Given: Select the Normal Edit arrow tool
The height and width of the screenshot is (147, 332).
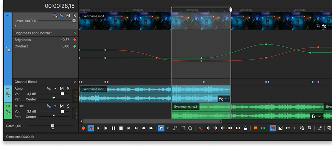Looking at the screenshot, I should point(161,128).
